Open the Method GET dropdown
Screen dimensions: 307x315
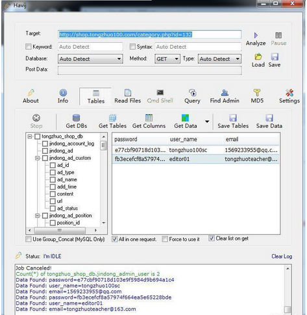coord(167,59)
